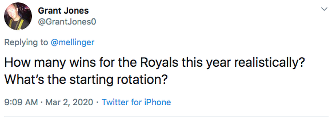336x120 pixels.
Task: Click the surname "Jones" in display name
Action: point(78,11)
